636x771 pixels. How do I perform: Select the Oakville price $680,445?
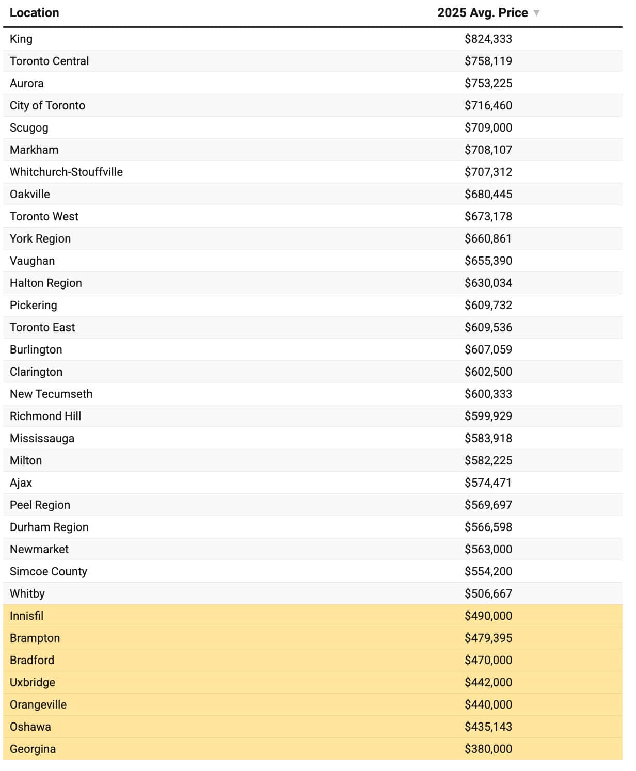(x=488, y=194)
